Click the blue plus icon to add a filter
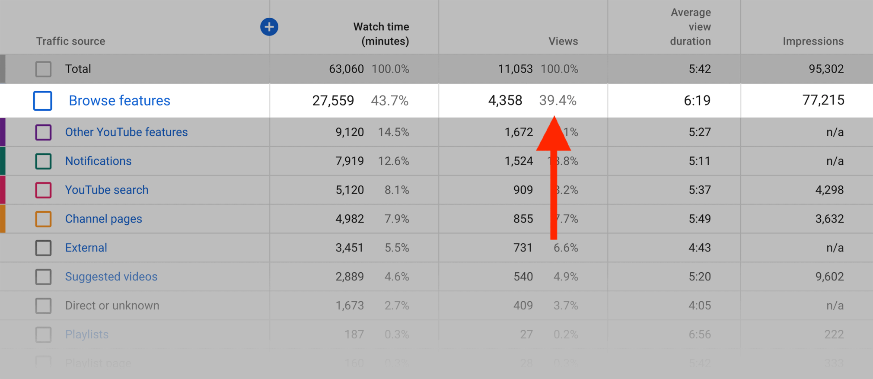 tap(269, 26)
